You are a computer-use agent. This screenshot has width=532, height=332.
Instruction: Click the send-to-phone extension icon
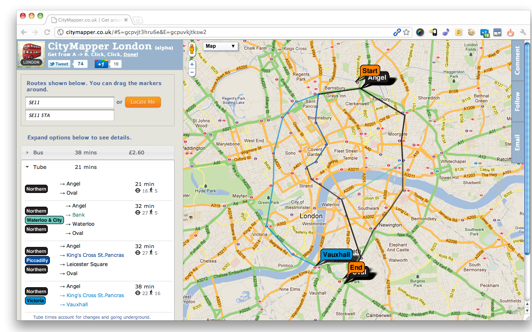coord(433,32)
